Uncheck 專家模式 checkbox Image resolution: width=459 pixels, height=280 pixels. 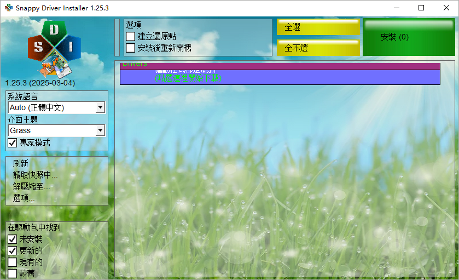pyautogui.click(x=12, y=143)
